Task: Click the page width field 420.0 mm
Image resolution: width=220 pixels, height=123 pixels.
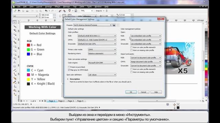Action: pyautogui.click(x=47, y=15)
